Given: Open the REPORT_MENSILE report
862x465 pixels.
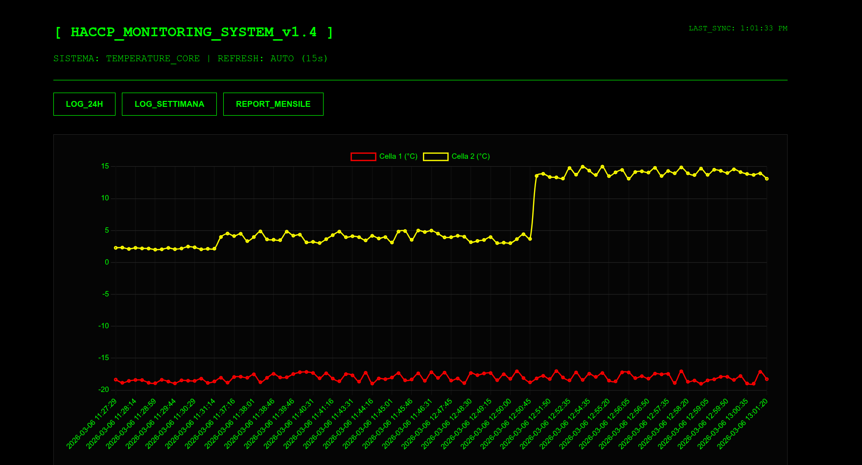Looking at the screenshot, I should (x=273, y=104).
